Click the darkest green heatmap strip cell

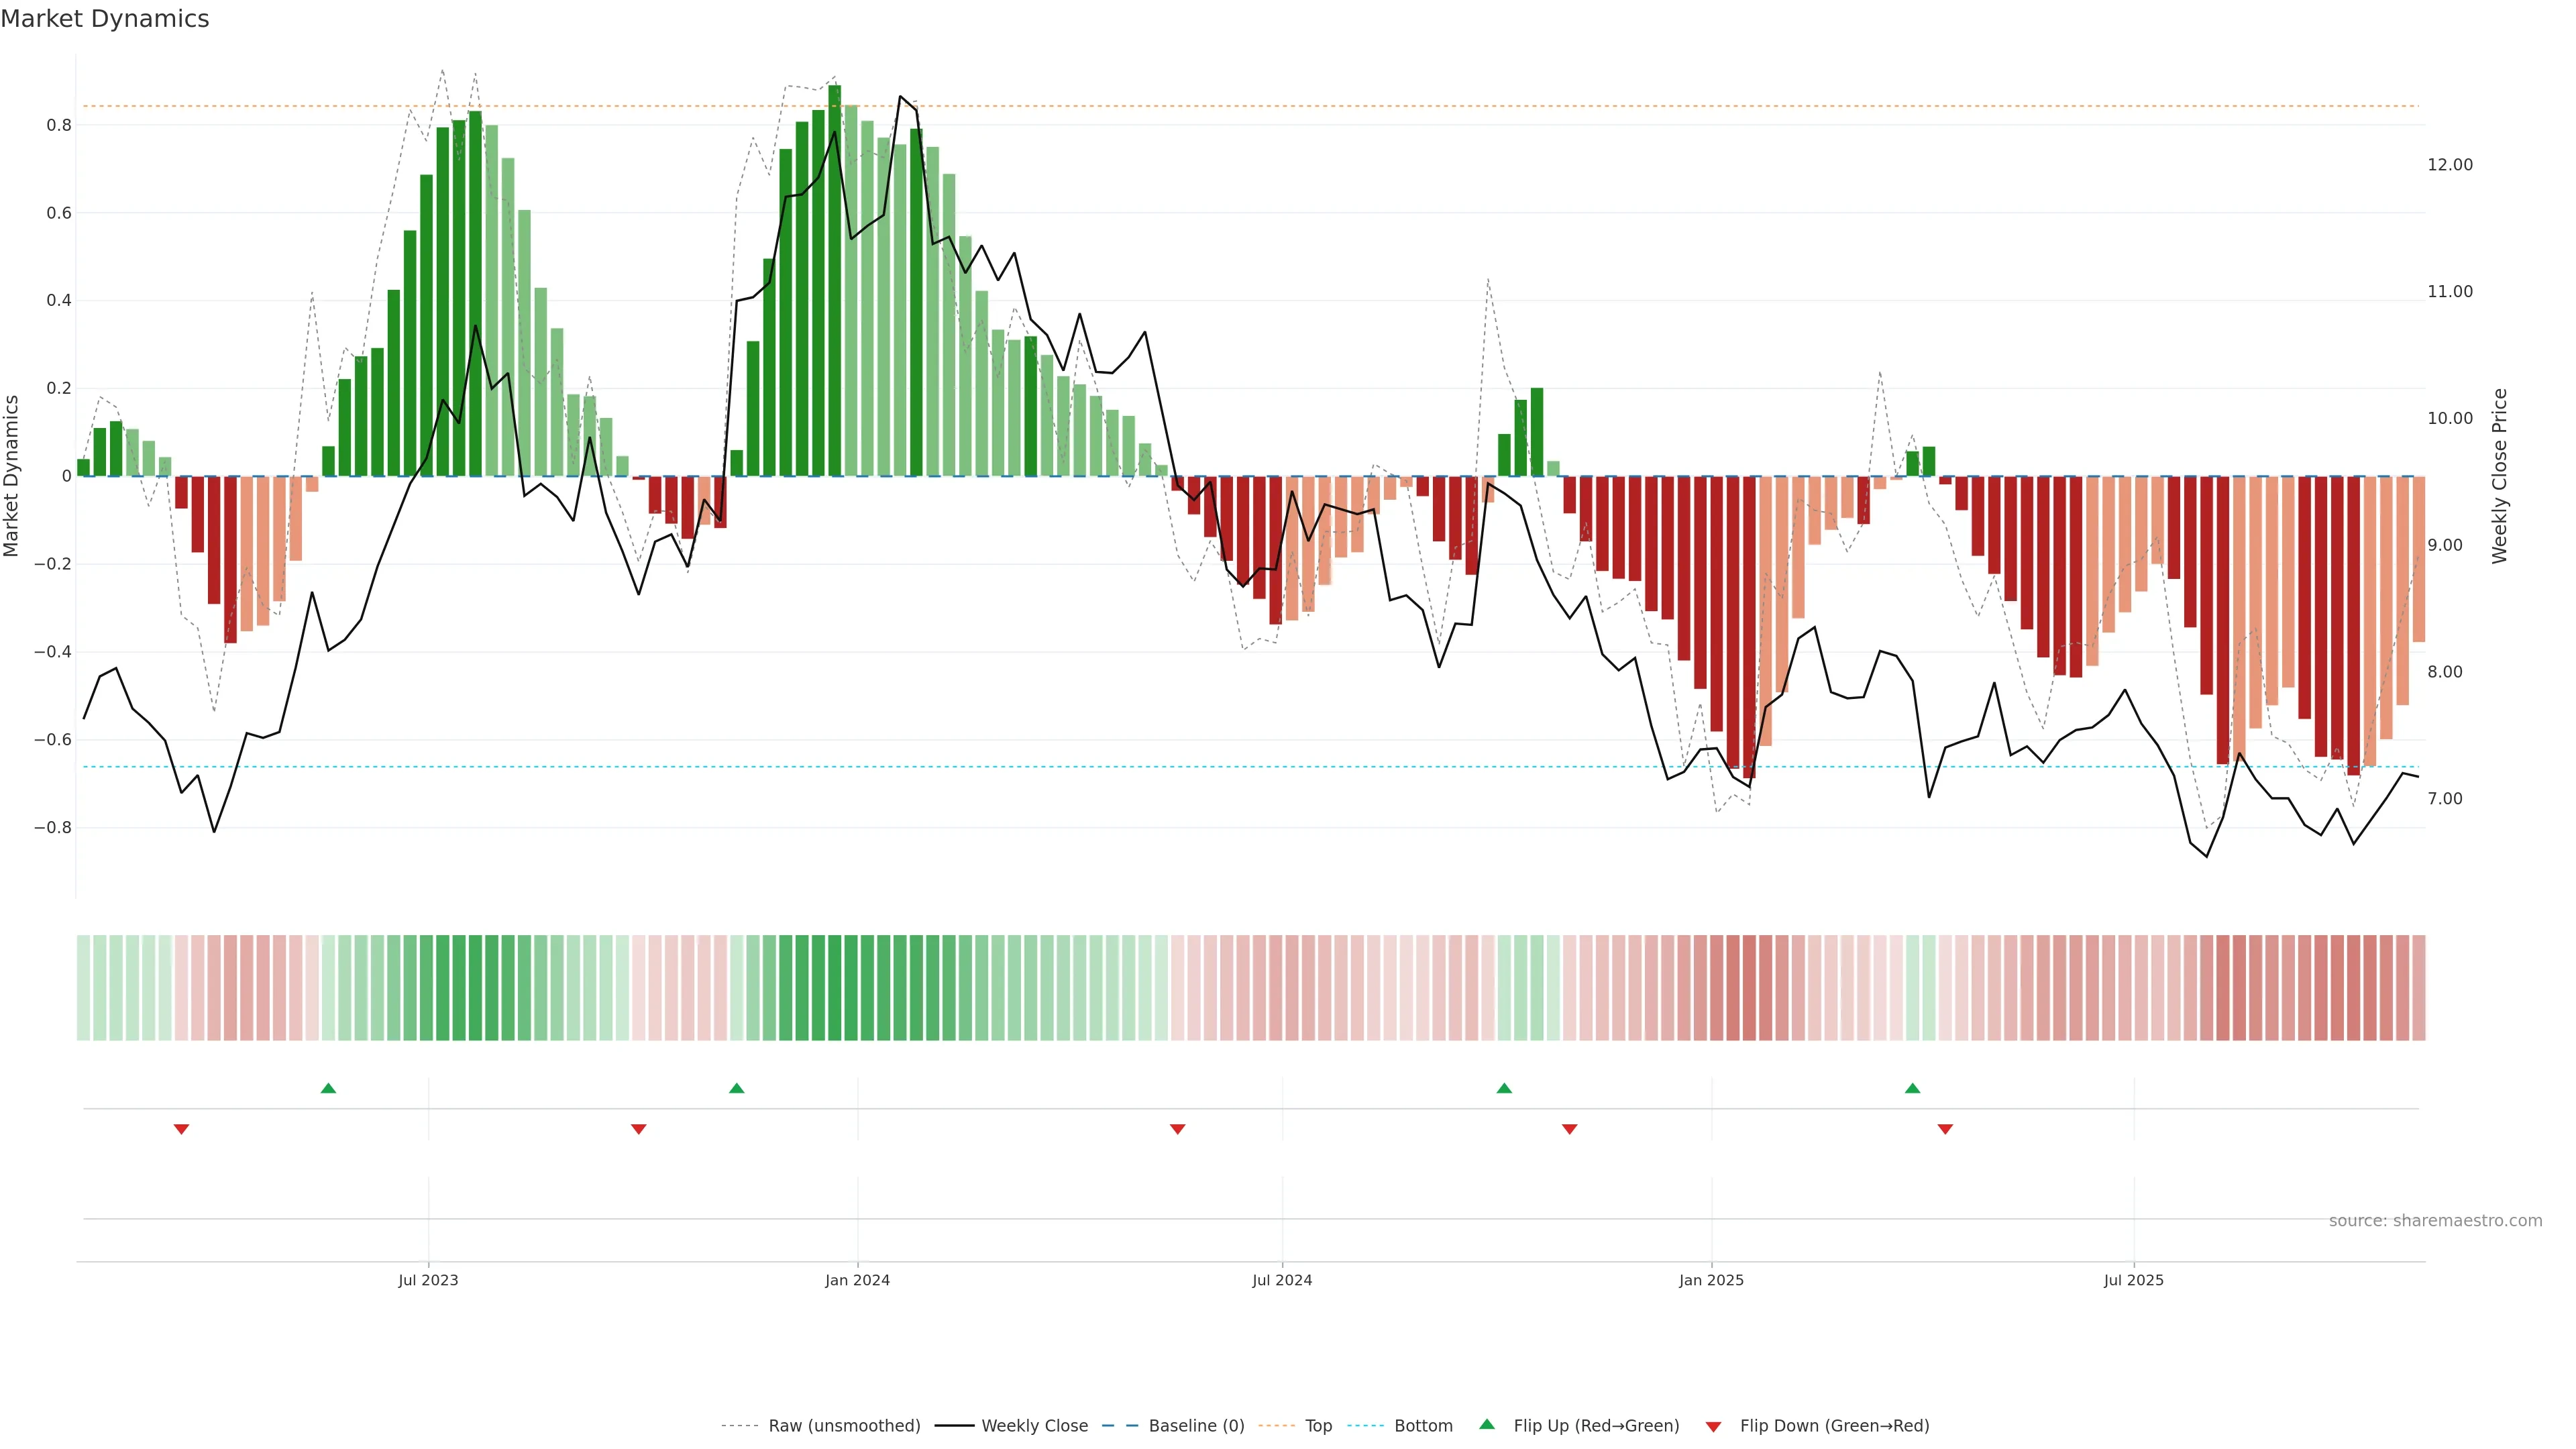click(x=834, y=987)
